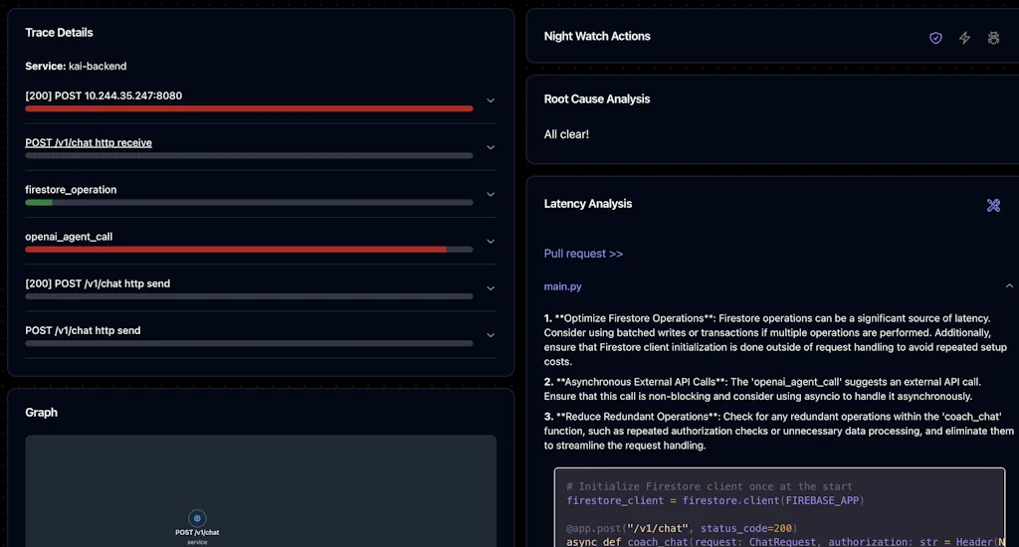Click the Asynchronous External API Calls recommendation
Image resolution: width=1019 pixels, height=547 pixels.
click(762, 389)
